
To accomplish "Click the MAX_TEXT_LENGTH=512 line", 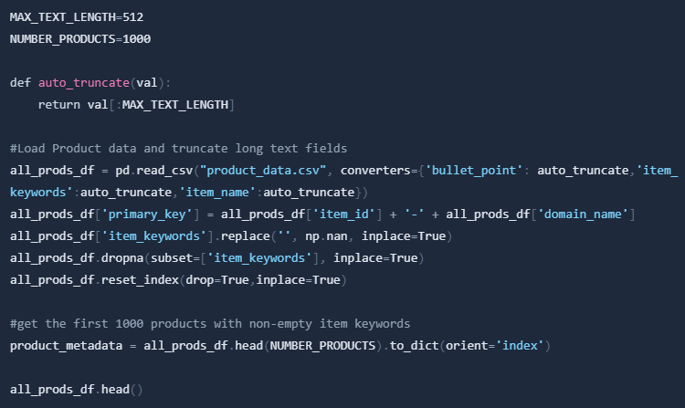I will click(77, 17).
